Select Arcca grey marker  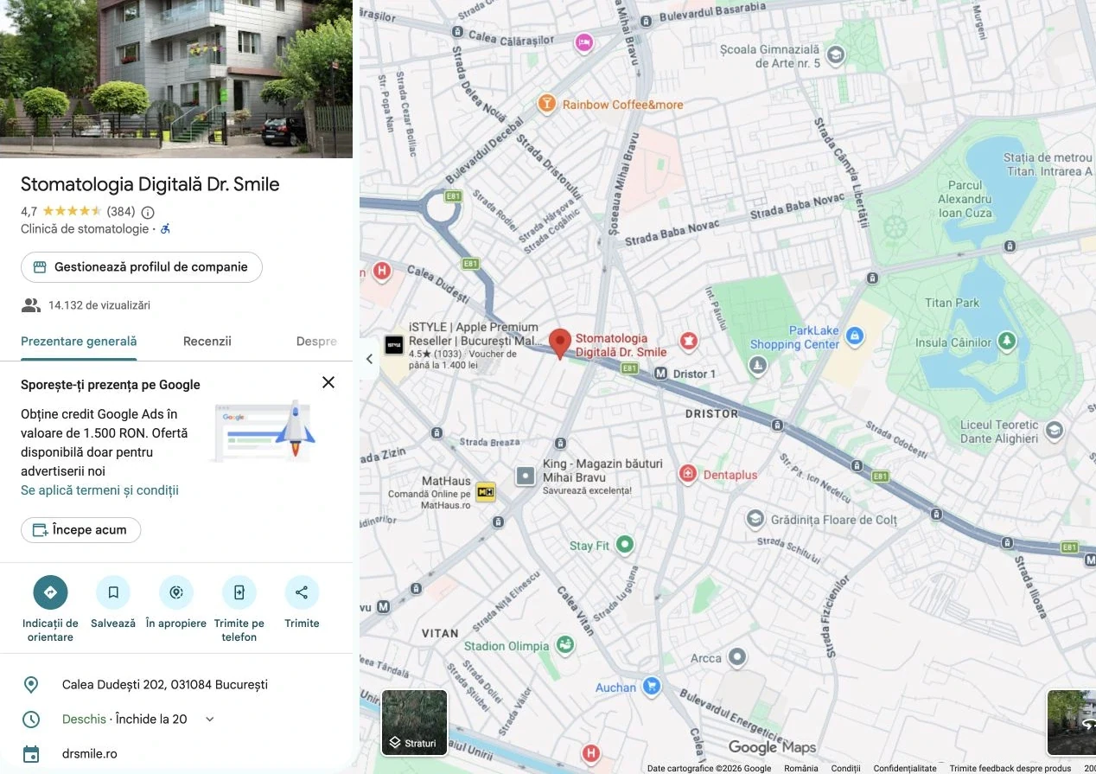(x=737, y=658)
